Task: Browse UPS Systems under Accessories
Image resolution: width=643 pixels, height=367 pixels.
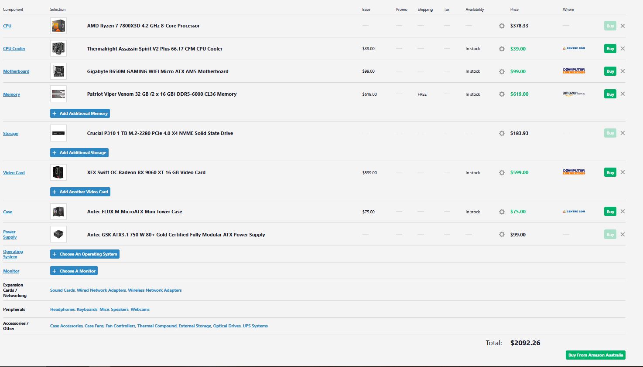Action: (x=255, y=326)
